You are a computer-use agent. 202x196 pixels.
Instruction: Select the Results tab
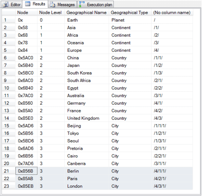(x=35, y=4)
